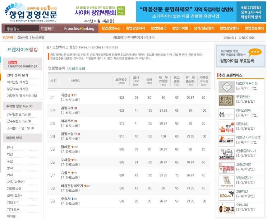
Task: Click the 로그아웃 link
Action: [8, 37]
